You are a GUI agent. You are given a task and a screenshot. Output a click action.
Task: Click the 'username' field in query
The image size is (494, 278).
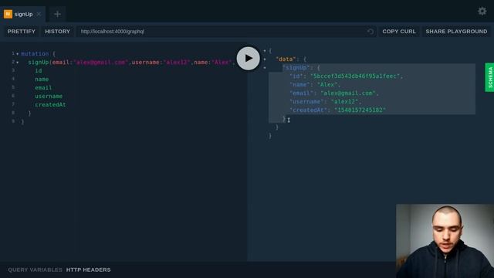tap(49, 97)
